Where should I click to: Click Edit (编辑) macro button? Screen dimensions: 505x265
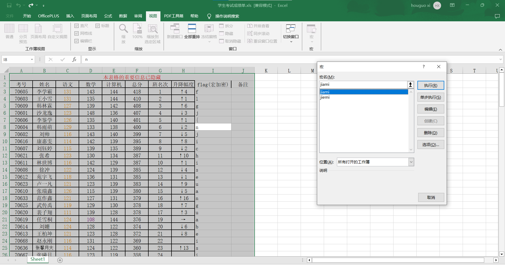pos(431,109)
